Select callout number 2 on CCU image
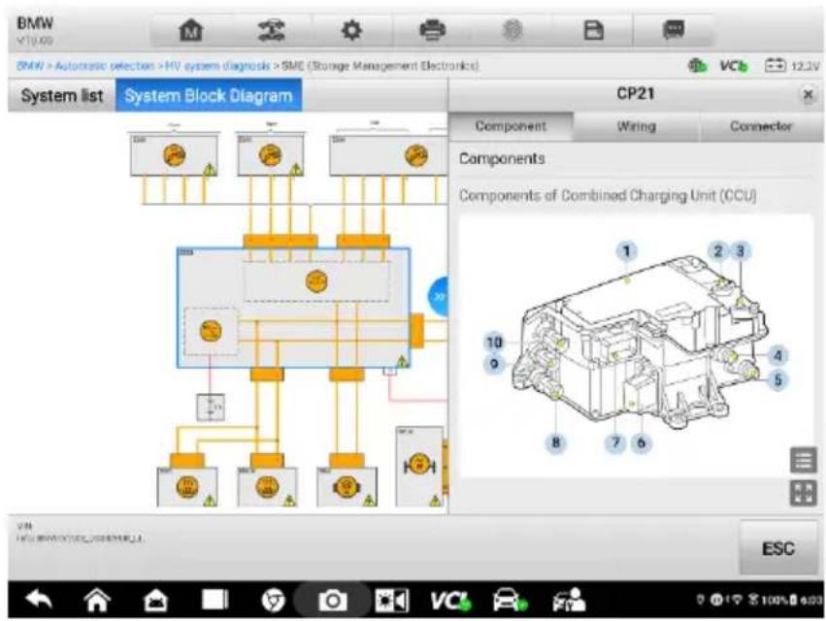The width and height of the screenshot is (826, 621). (718, 251)
